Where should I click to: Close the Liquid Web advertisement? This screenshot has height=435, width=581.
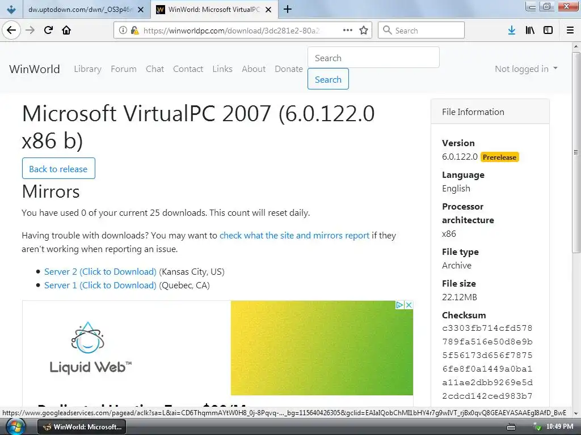point(409,305)
